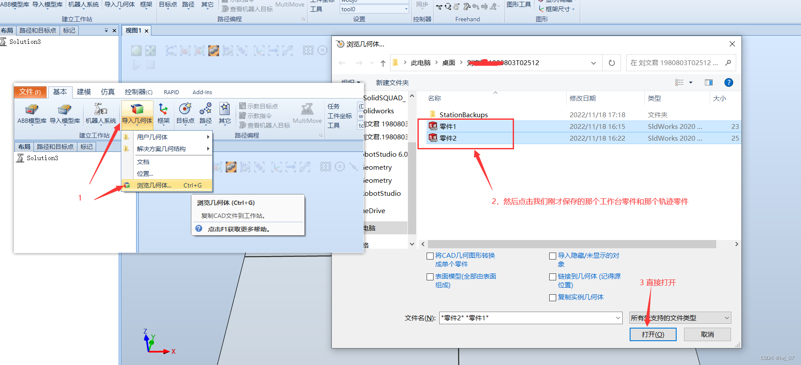This screenshot has height=365, width=801.
Task: Open the 用户几何体 submenu
Action: (x=167, y=137)
